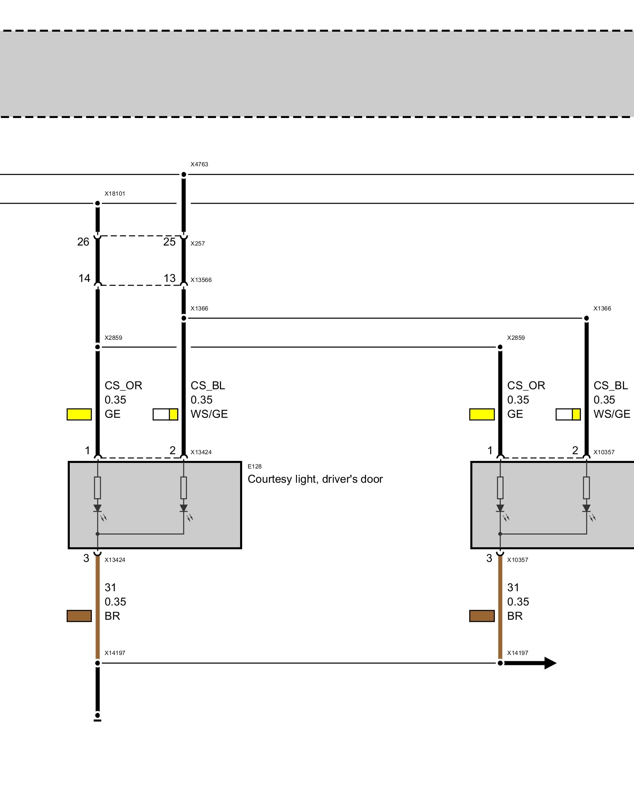Select pin number 14
The width and height of the screenshot is (634, 792).
pos(84,278)
